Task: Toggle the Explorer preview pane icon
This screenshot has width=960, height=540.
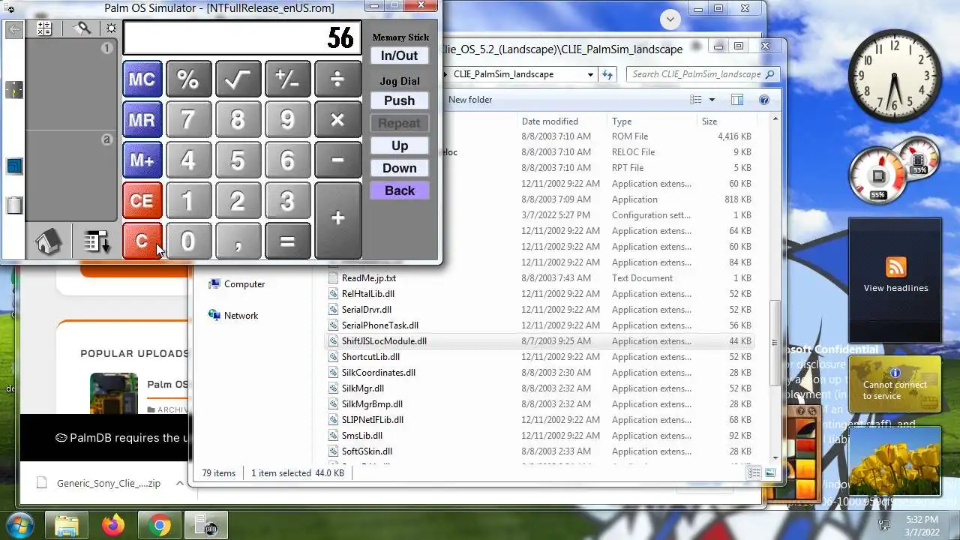Action: pos(737,100)
